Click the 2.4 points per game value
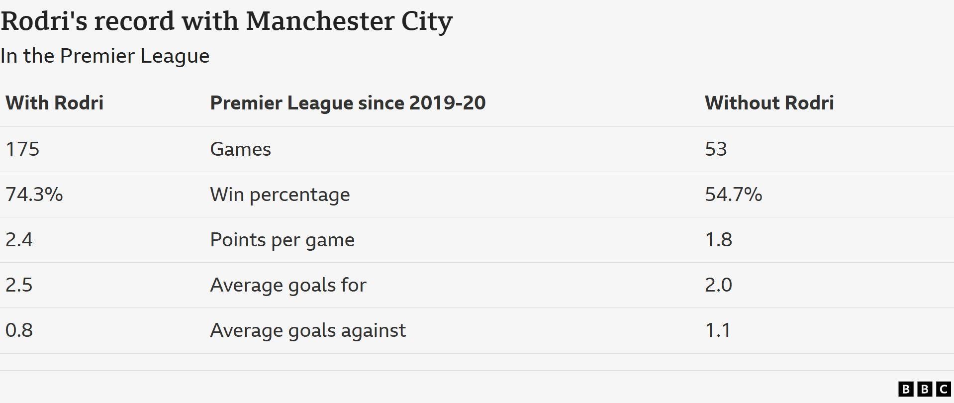The image size is (954, 403). [19, 240]
